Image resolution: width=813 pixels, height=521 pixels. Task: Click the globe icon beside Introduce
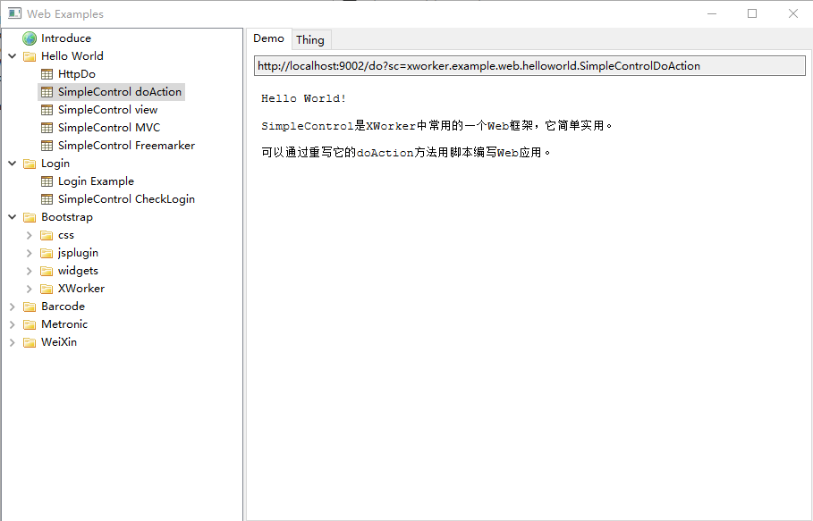[30, 38]
